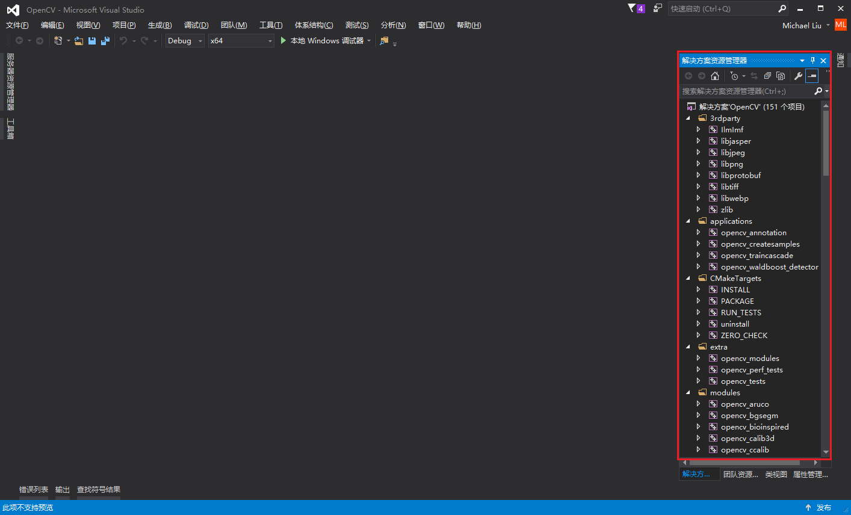Open the 体系结构(C) menu
Image resolution: width=851 pixels, height=515 pixels.
314,25
